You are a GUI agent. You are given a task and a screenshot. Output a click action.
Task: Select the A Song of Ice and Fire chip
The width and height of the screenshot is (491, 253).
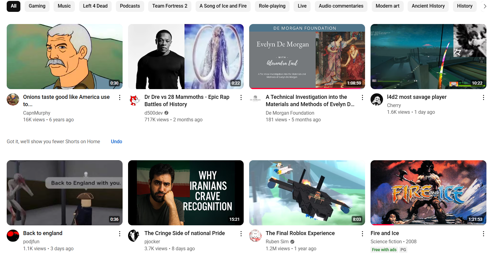coord(223,6)
